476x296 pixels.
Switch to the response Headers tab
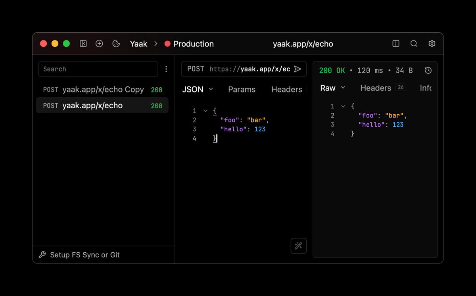(x=383, y=88)
